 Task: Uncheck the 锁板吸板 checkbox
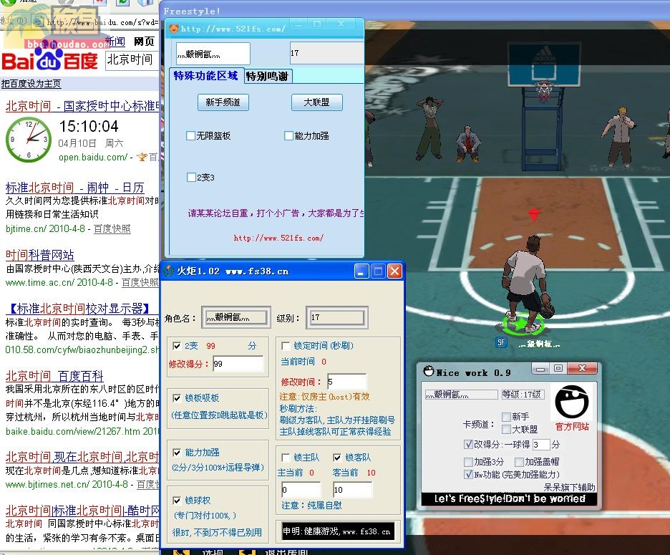[177, 398]
